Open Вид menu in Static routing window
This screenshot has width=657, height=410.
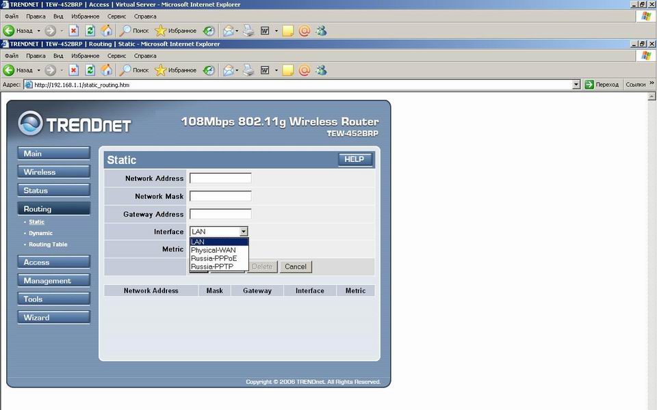click(58, 55)
